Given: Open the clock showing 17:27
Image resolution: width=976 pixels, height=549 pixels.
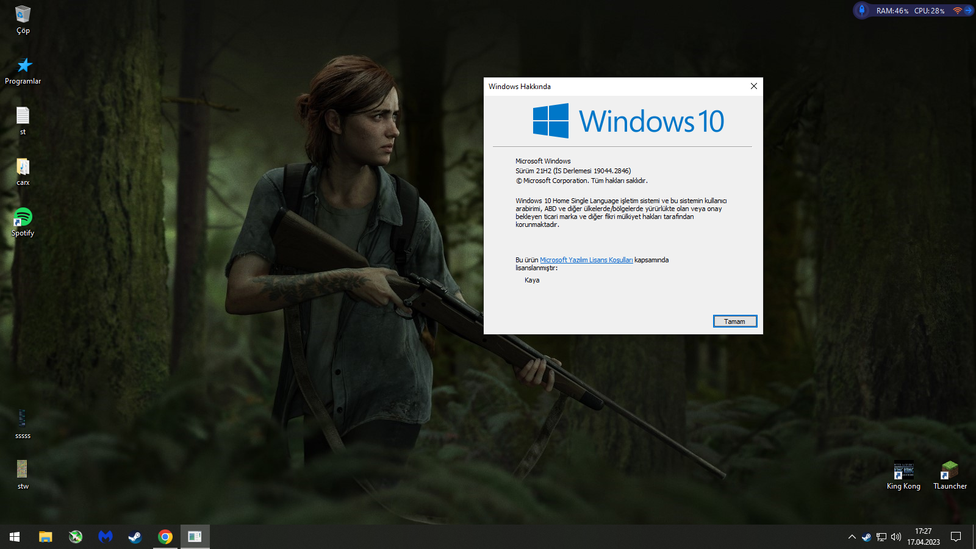Looking at the screenshot, I should click(x=924, y=537).
